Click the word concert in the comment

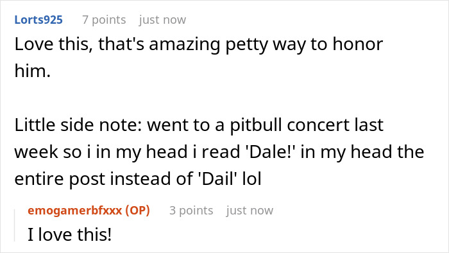point(318,125)
